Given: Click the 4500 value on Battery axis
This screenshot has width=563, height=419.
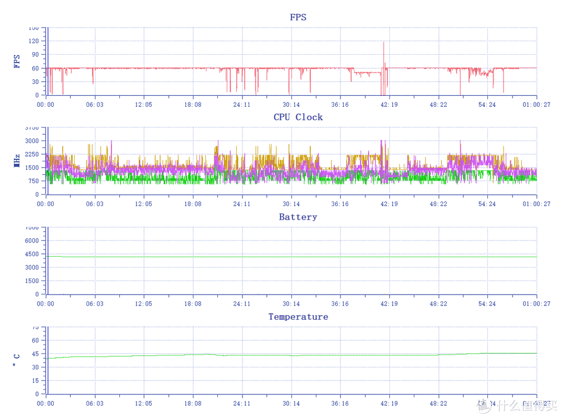Looking at the screenshot, I should [x=31, y=254].
